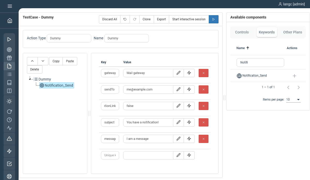Click the lightning bolt icon in sidebar

9,151
